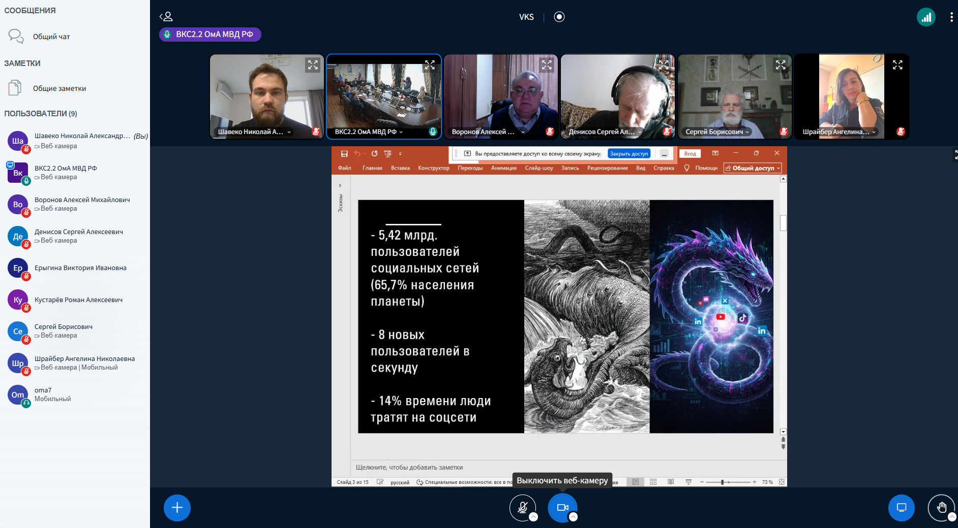Viewport: 958px width, 528px height.
Task: Click the blue plus actions button
Action: 177,508
